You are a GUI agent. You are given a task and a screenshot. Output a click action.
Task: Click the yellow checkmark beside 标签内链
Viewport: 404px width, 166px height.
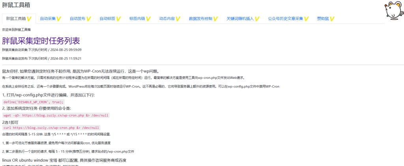pos(148,19)
